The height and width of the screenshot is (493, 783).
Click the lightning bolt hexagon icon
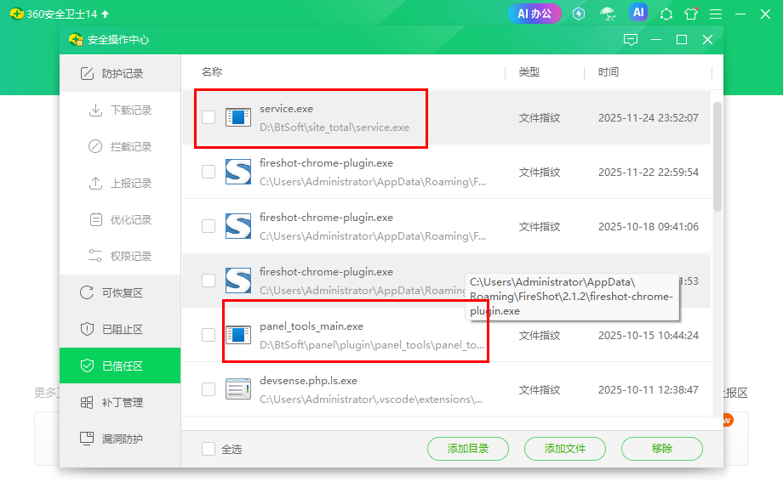coord(579,14)
